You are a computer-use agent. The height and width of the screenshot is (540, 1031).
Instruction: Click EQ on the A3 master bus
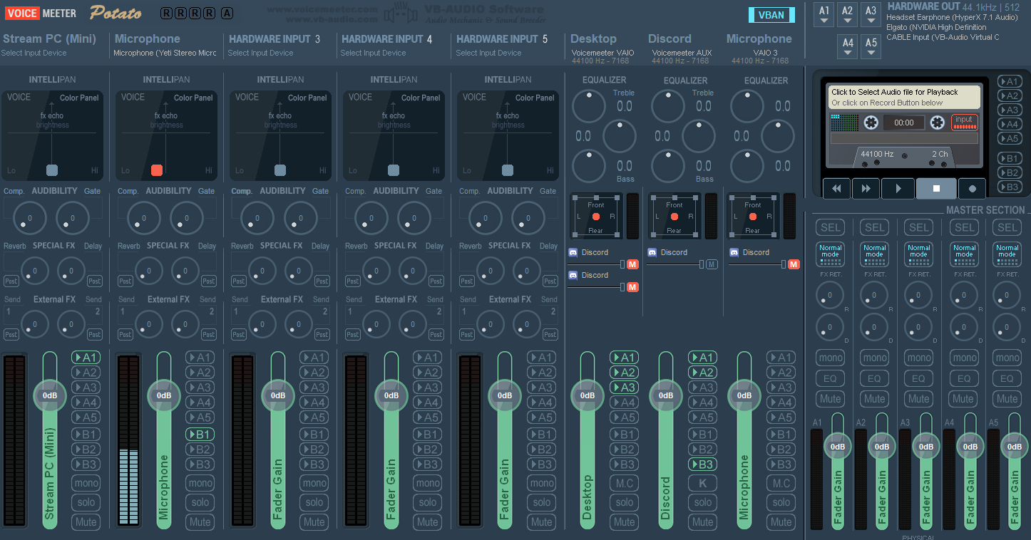coord(918,378)
